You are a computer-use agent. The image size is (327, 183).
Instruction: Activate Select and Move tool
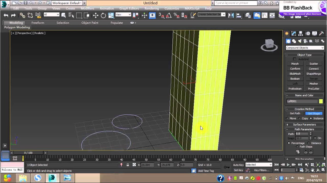point(96,16)
